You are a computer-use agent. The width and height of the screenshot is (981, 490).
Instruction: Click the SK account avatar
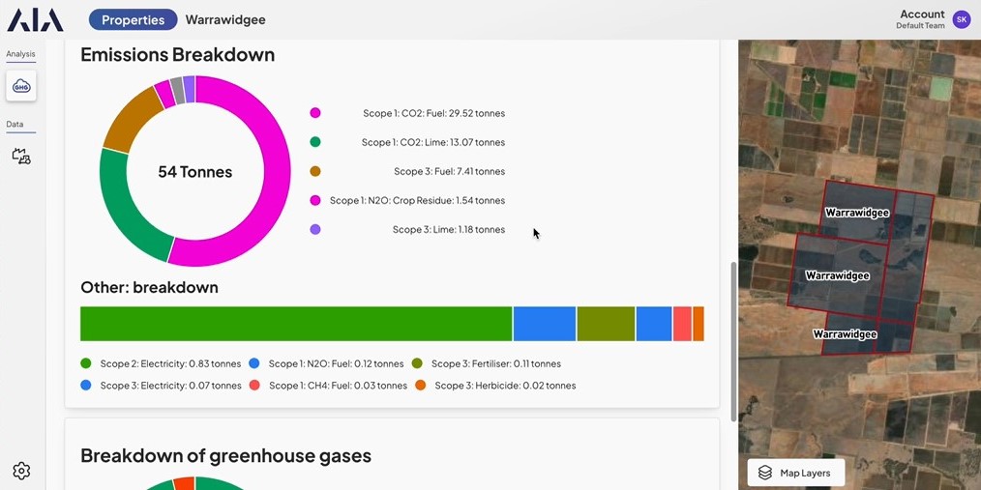tap(962, 19)
